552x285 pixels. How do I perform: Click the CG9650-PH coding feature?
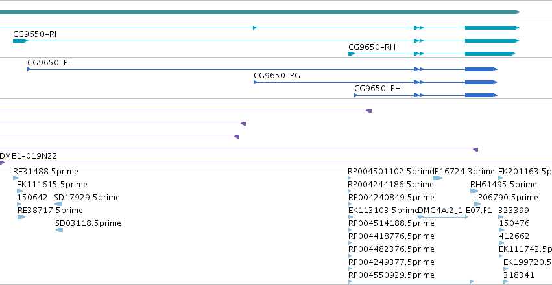pos(426,95)
